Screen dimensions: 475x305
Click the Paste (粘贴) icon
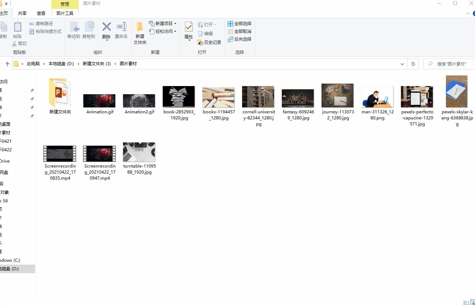(x=17, y=28)
